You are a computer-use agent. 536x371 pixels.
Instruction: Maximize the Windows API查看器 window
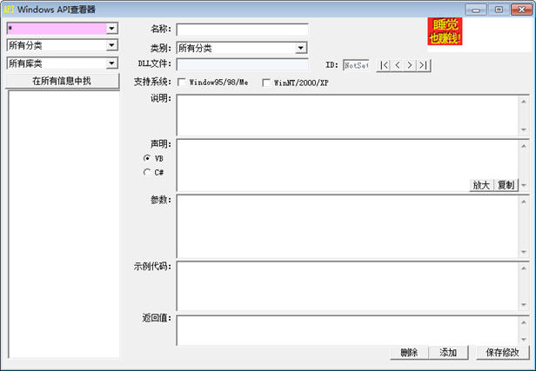tap(499, 10)
